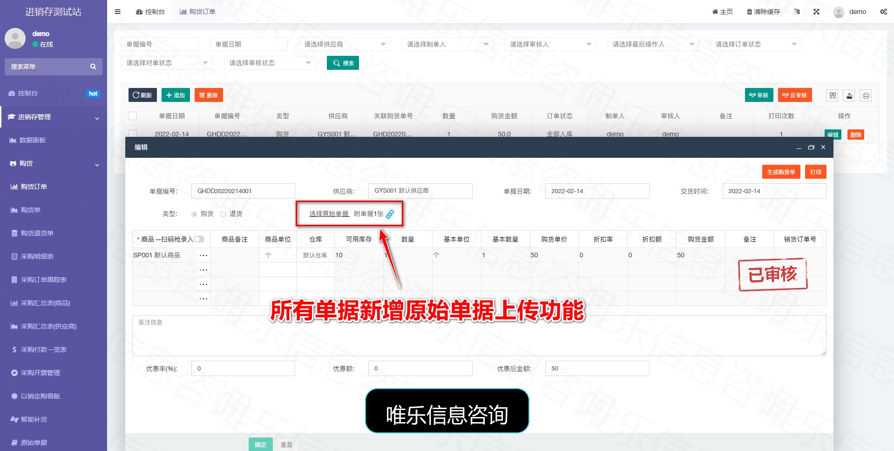Toggle the sidebar hamburger menu icon
This screenshot has width=894, height=451.
[x=117, y=12]
